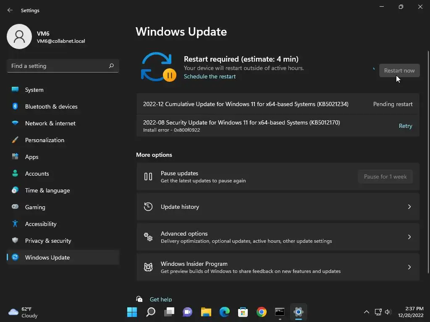Image resolution: width=430 pixels, height=322 pixels.
Task: Expand Update history chevron
Action: click(409, 207)
